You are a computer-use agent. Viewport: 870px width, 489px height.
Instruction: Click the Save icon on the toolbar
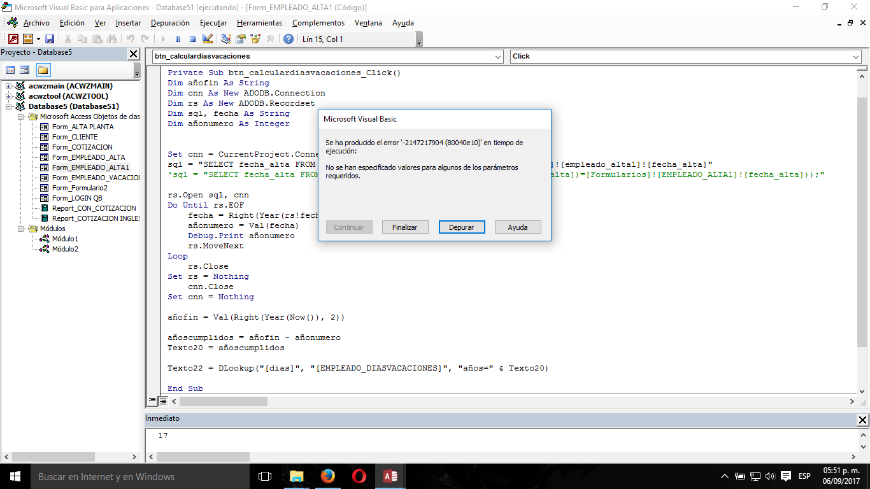tap(50, 38)
